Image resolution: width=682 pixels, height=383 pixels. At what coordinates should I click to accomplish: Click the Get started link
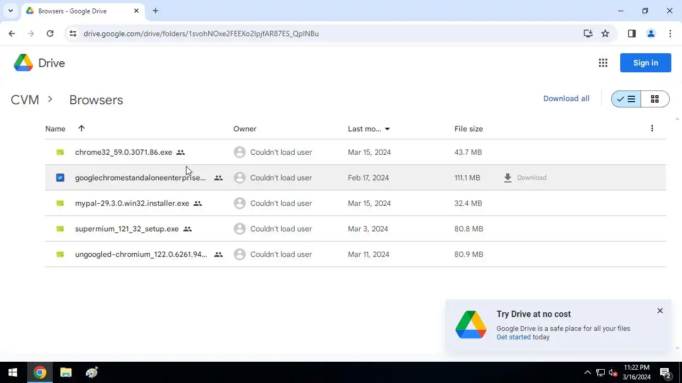tap(514, 337)
